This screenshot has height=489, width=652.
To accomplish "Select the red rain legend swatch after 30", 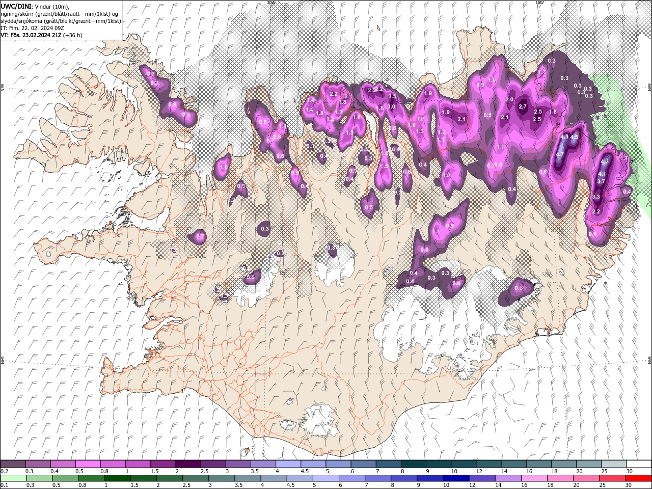I will [x=639, y=478].
